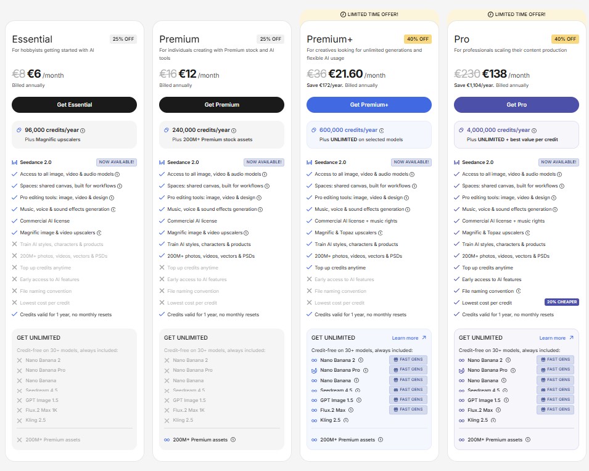
Task: Click info icon beside 96,000 credits/year
Action: (83, 131)
